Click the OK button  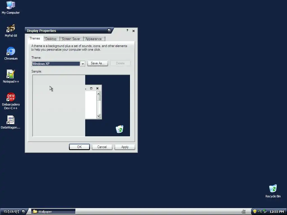click(79, 147)
